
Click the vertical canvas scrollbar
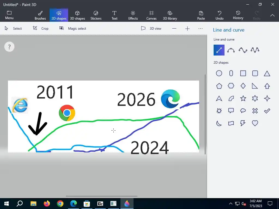(205, 114)
